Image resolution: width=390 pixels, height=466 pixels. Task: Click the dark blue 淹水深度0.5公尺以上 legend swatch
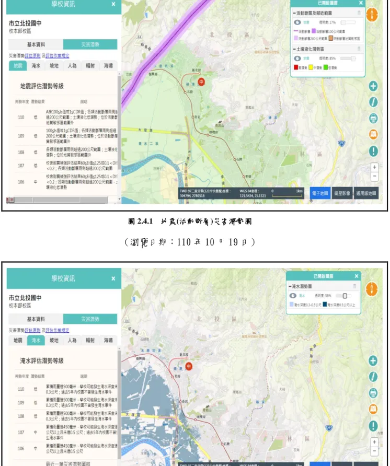pos(325,305)
